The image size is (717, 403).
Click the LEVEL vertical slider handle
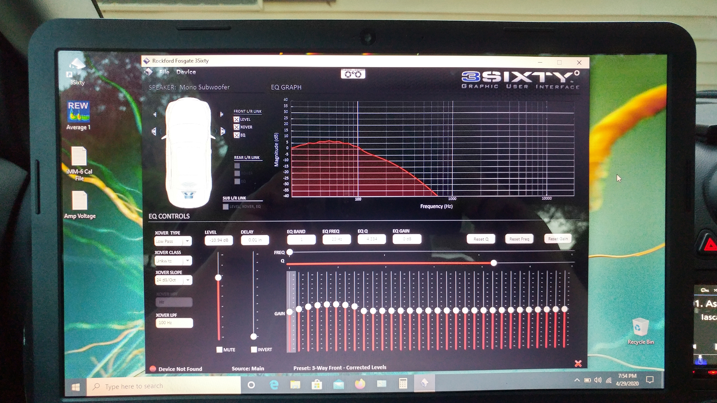coord(218,278)
